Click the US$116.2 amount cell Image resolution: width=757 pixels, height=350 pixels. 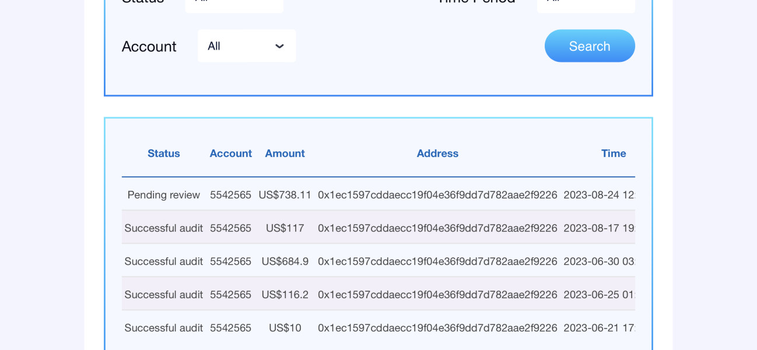[x=285, y=295]
